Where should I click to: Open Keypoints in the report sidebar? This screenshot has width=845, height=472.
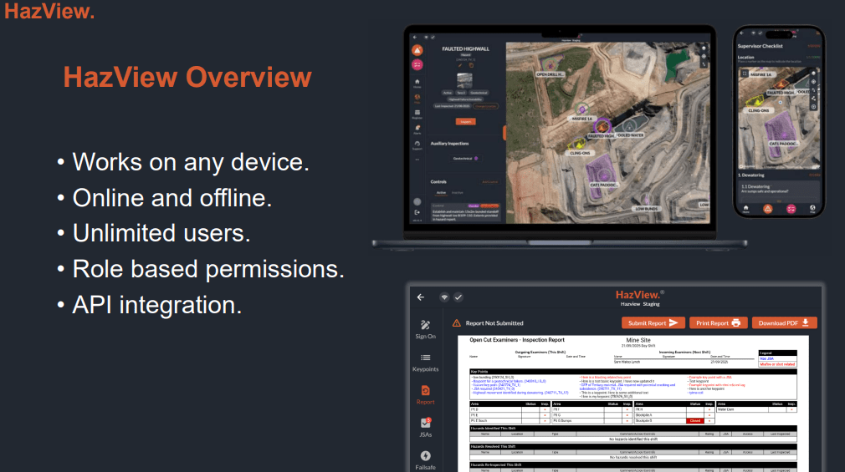point(425,358)
